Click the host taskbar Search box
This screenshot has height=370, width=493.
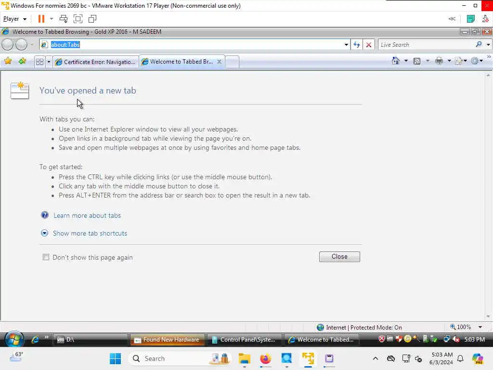[x=180, y=358]
